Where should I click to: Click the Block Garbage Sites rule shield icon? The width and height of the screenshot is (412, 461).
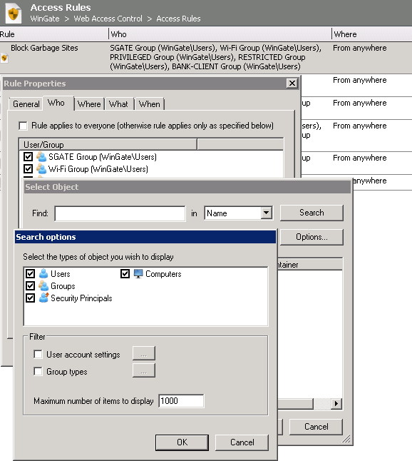click(4, 58)
